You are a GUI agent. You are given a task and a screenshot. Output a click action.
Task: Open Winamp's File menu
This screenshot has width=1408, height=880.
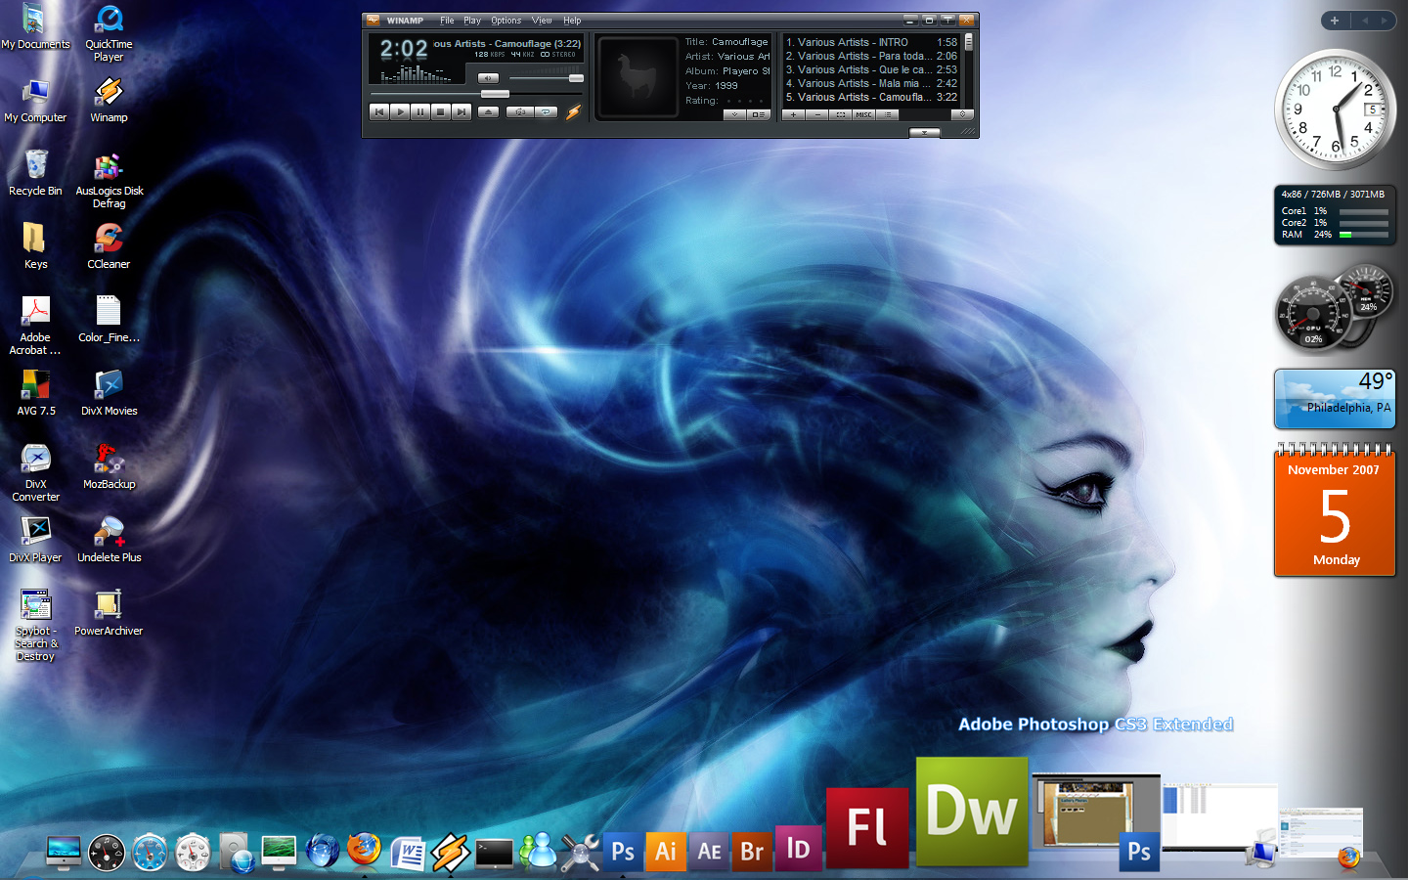[x=447, y=20]
